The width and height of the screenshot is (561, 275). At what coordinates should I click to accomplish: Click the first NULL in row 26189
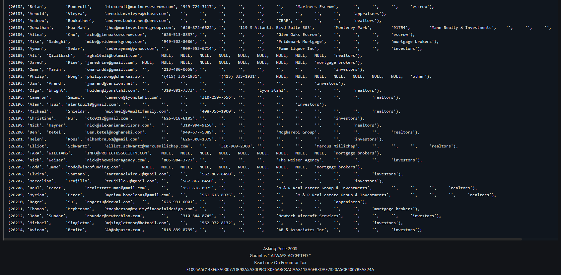(x=166, y=55)
